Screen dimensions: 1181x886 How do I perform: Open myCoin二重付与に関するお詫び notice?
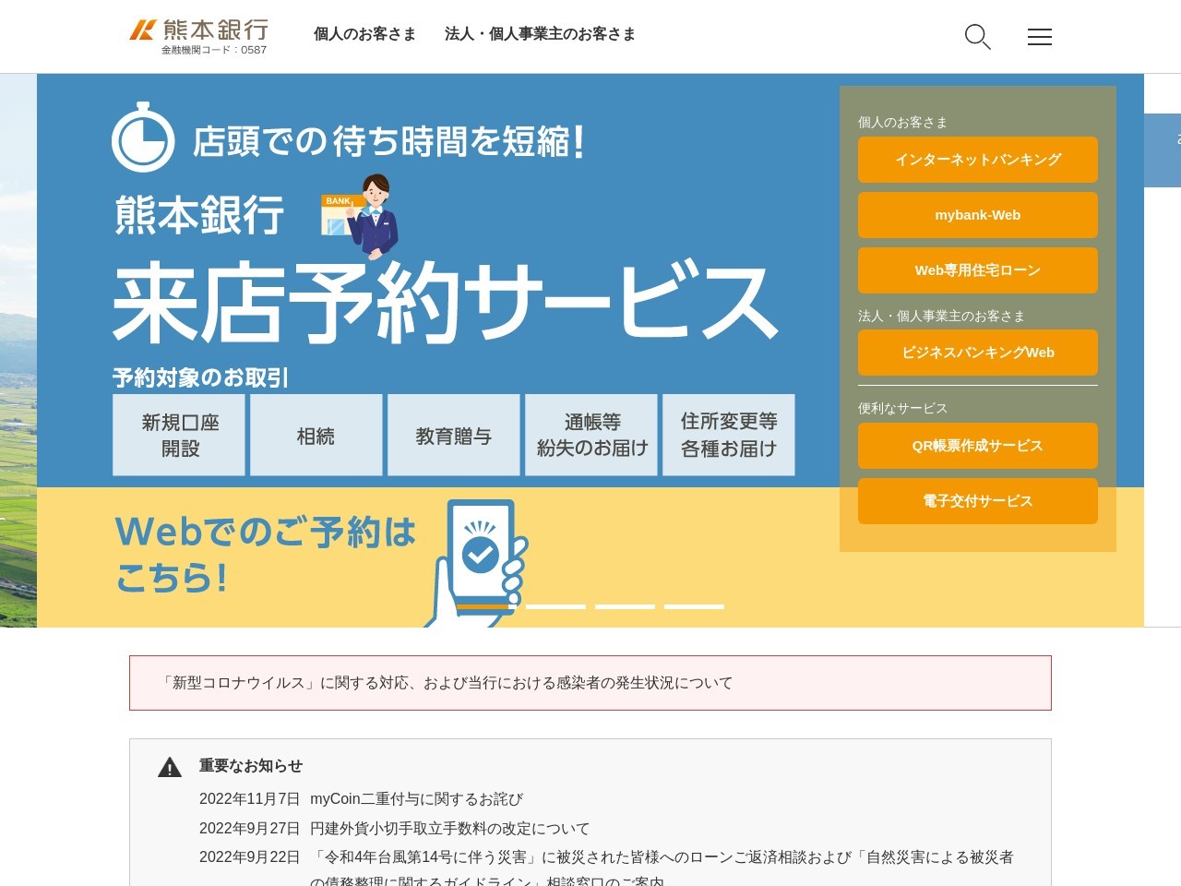(x=416, y=799)
